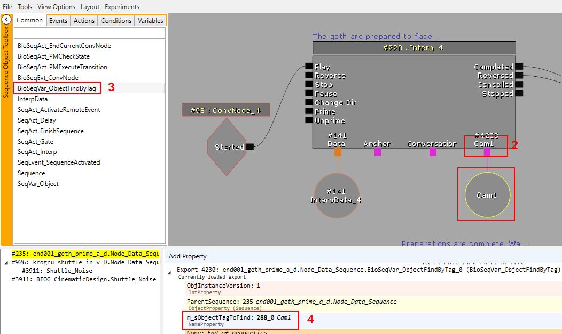Select the ObjInstanceVersion property row
This screenshot has width=562, height=334.
tap(373, 289)
